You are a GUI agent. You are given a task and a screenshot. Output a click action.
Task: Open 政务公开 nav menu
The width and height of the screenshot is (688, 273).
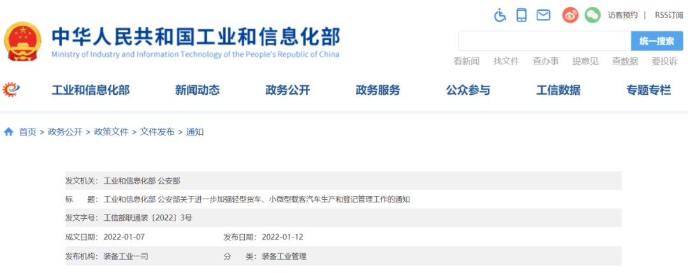[288, 91]
